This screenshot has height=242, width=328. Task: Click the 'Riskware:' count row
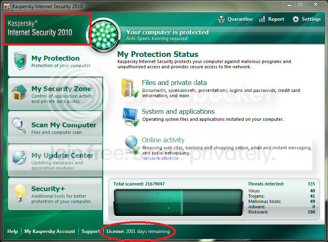point(282,212)
